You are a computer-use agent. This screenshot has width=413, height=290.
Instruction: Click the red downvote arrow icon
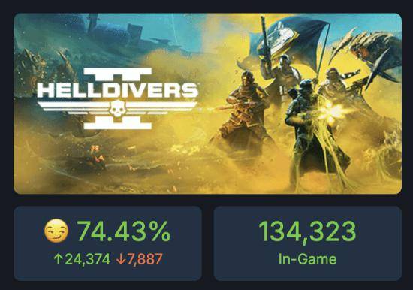(x=121, y=259)
